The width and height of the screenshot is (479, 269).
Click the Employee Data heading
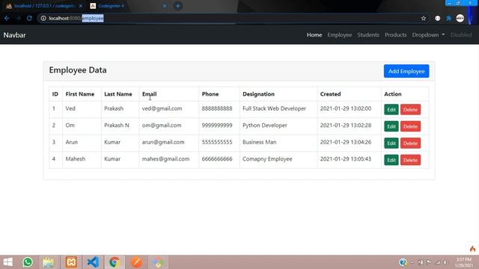[x=78, y=70]
